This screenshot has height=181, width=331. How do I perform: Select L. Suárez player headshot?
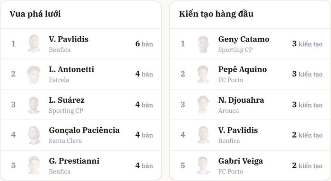[x=34, y=105]
